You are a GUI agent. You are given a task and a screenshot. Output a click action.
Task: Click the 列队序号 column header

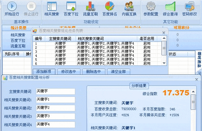pos(12,54)
